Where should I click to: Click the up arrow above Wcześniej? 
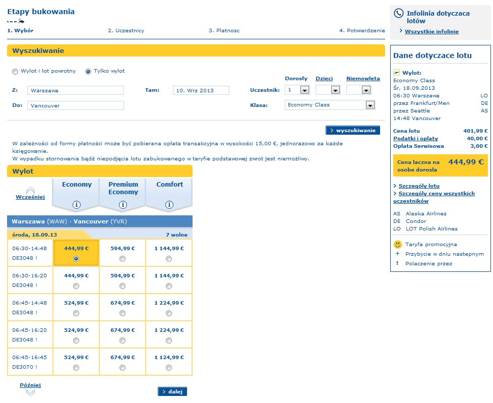(x=31, y=190)
